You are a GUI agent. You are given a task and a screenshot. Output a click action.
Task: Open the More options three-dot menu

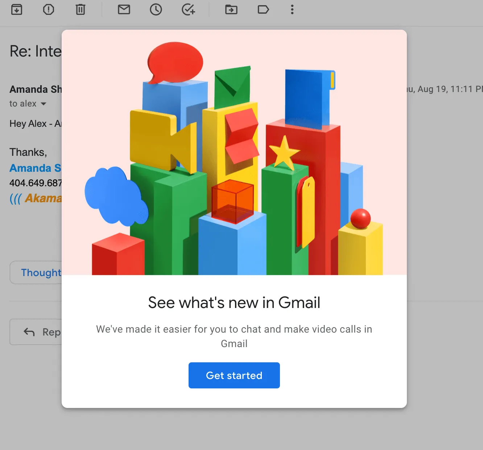click(292, 9)
